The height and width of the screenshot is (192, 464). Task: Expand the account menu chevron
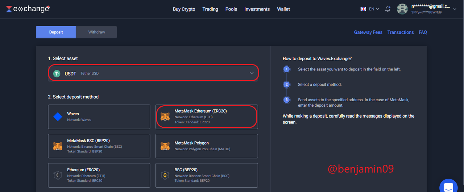(x=455, y=9)
